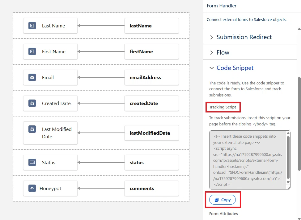
Task: Select the Status field card
Action: [x=50, y=162]
